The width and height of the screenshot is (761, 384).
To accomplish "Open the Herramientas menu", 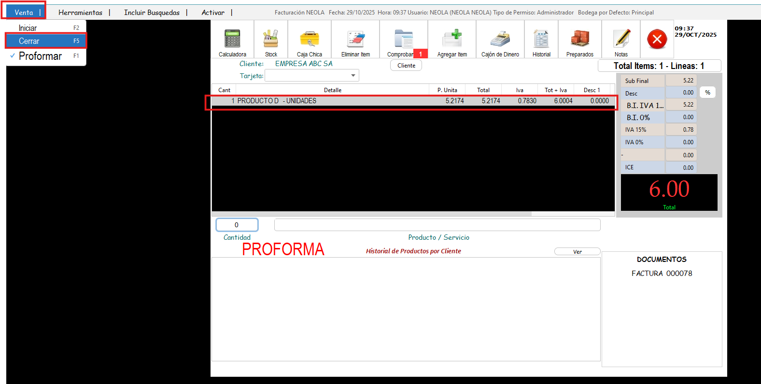I will click(x=80, y=13).
